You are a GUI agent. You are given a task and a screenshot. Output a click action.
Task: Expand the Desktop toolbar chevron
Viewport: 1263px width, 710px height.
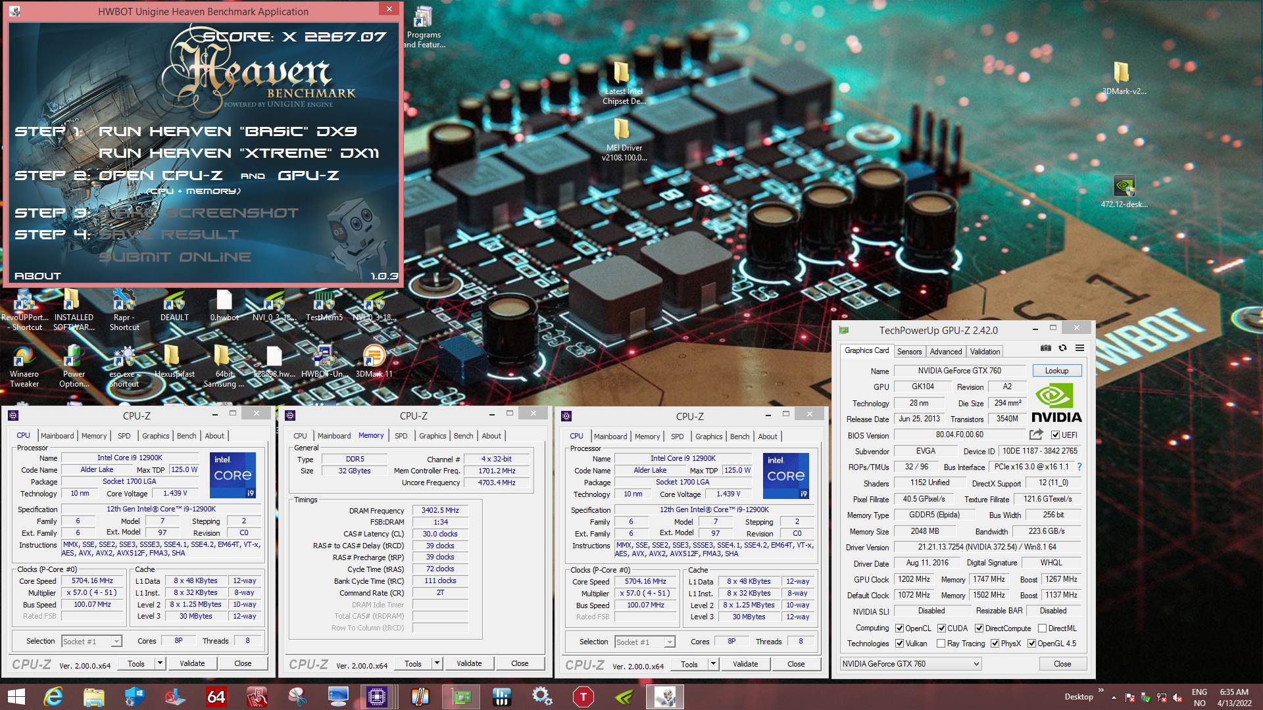click(1101, 690)
